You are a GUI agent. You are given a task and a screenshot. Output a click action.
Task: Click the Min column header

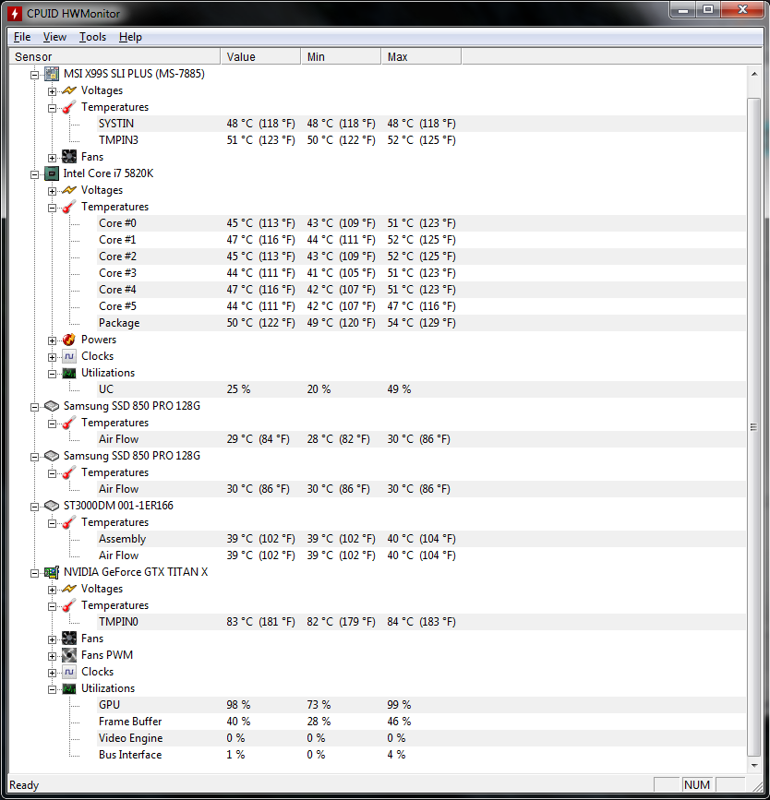pos(341,56)
